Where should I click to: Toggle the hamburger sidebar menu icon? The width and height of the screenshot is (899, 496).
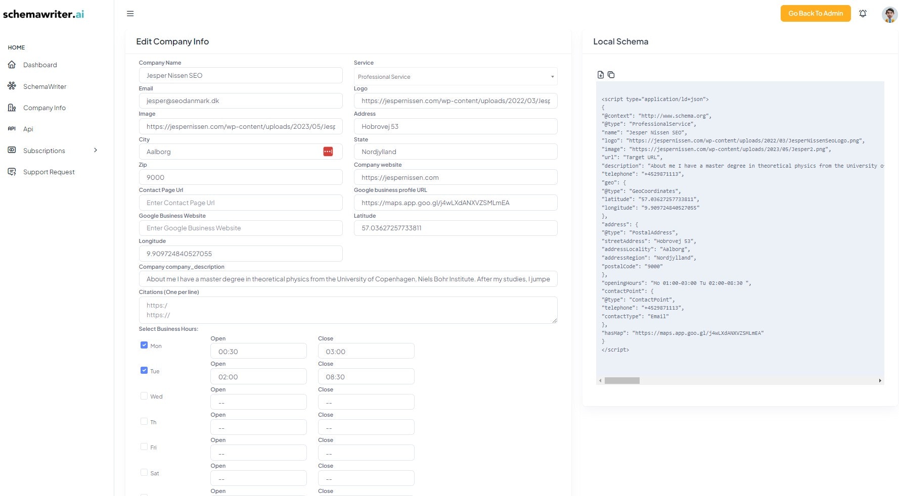coord(130,14)
